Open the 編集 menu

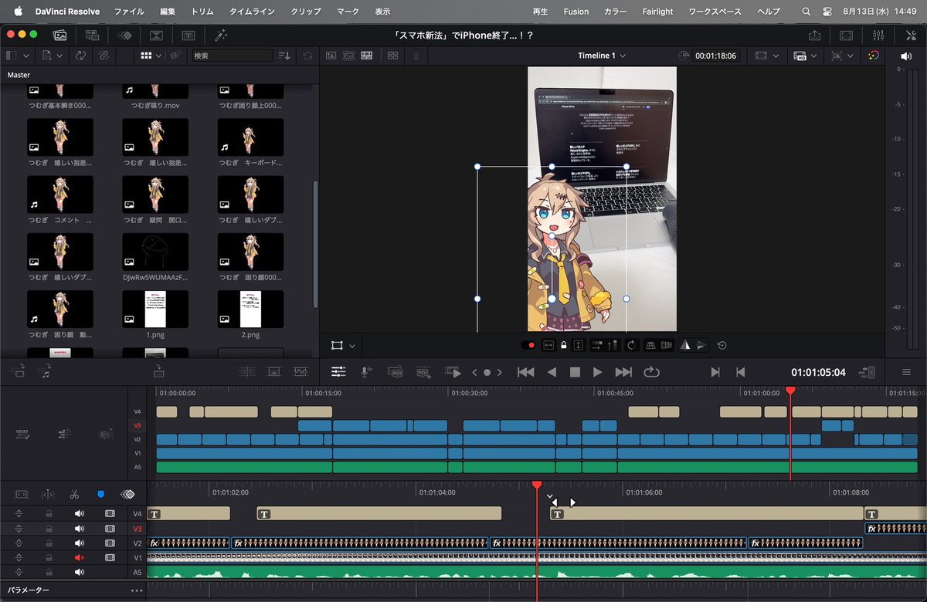(168, 12)
